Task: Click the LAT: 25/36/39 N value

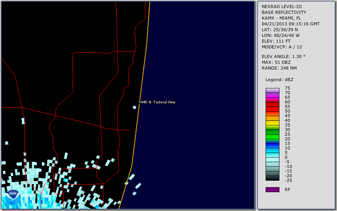Action: [279, 30]
